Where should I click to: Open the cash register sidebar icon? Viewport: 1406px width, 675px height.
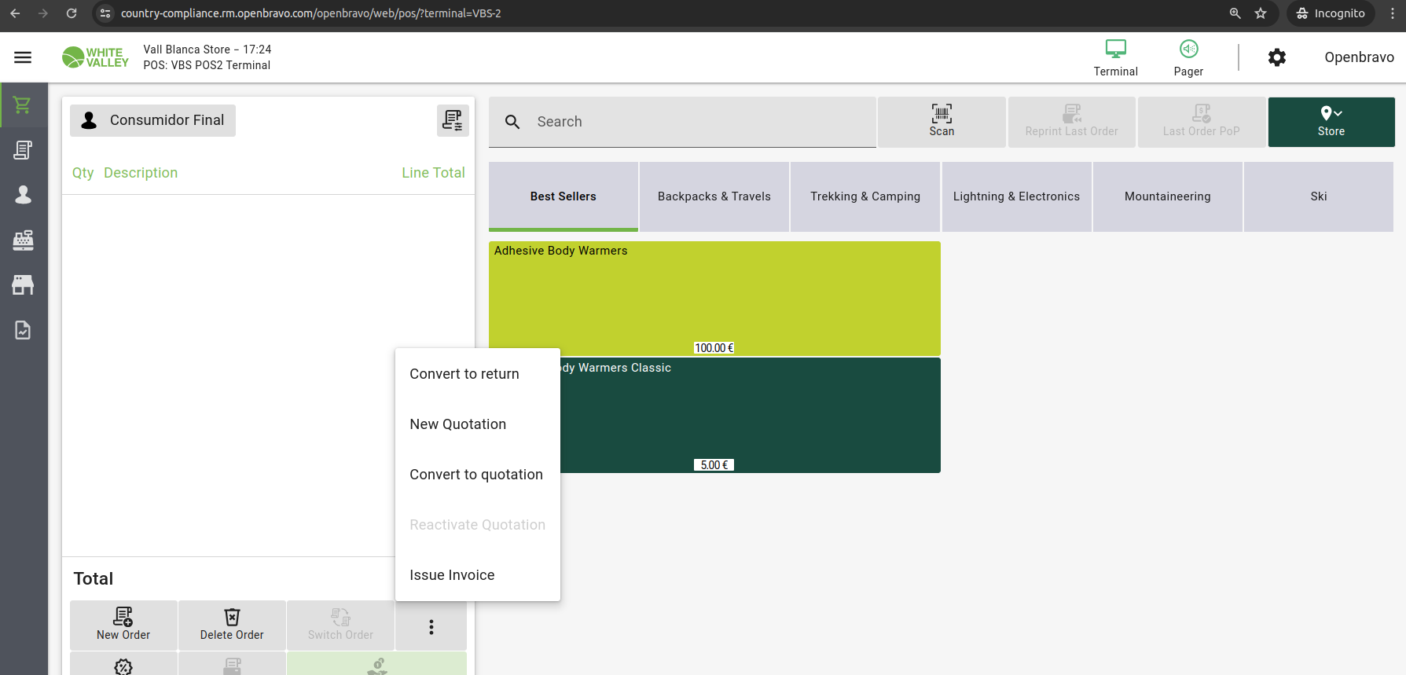click(23, 240)
